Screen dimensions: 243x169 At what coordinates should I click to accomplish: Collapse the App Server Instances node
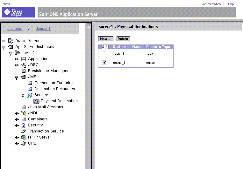(4, 47)
